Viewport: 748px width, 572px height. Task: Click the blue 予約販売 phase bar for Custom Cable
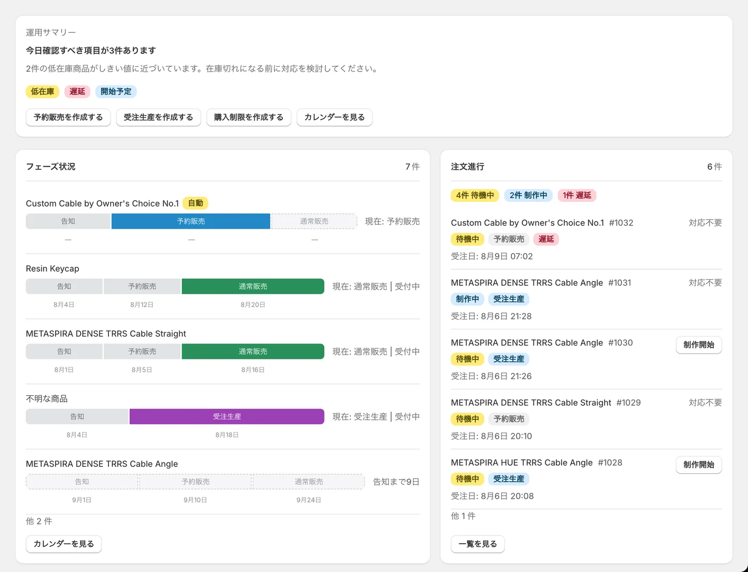click(x=191, y=221)
